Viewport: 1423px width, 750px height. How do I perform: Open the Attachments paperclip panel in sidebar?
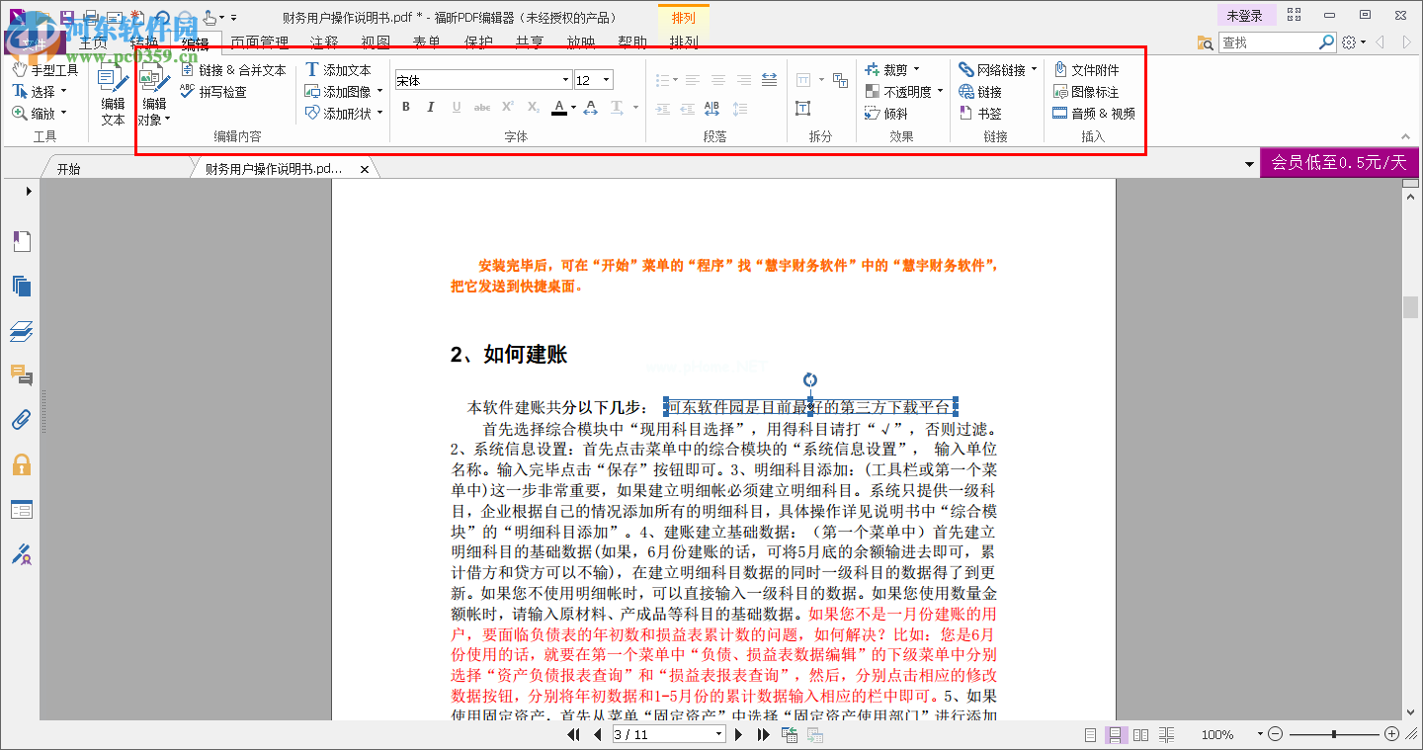click(x=22, y=420)
